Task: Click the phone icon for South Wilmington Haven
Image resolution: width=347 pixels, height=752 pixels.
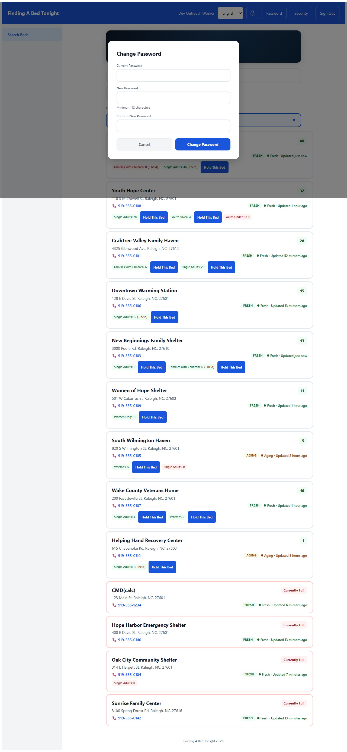Action: click(114, 456)
